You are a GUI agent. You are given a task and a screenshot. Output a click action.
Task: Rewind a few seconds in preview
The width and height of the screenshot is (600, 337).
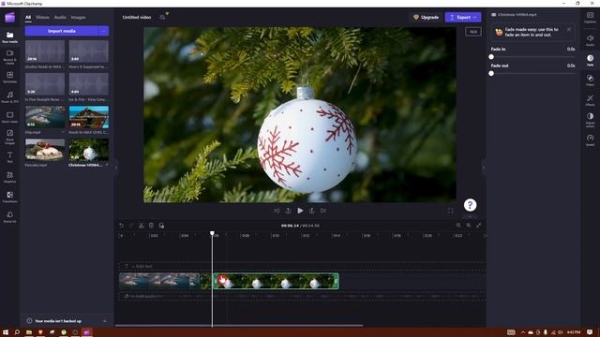(x=288, y=211)
